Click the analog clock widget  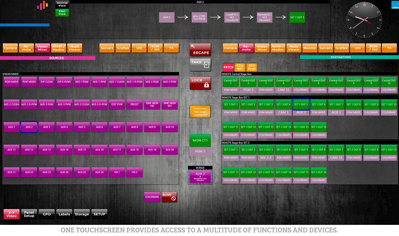coord(364,20)
